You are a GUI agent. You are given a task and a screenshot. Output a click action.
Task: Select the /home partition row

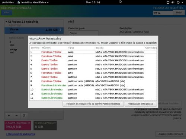34,30
